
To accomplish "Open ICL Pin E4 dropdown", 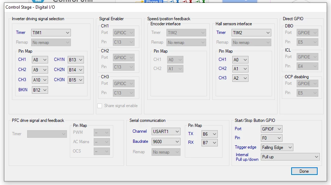I will coord(307,66).
